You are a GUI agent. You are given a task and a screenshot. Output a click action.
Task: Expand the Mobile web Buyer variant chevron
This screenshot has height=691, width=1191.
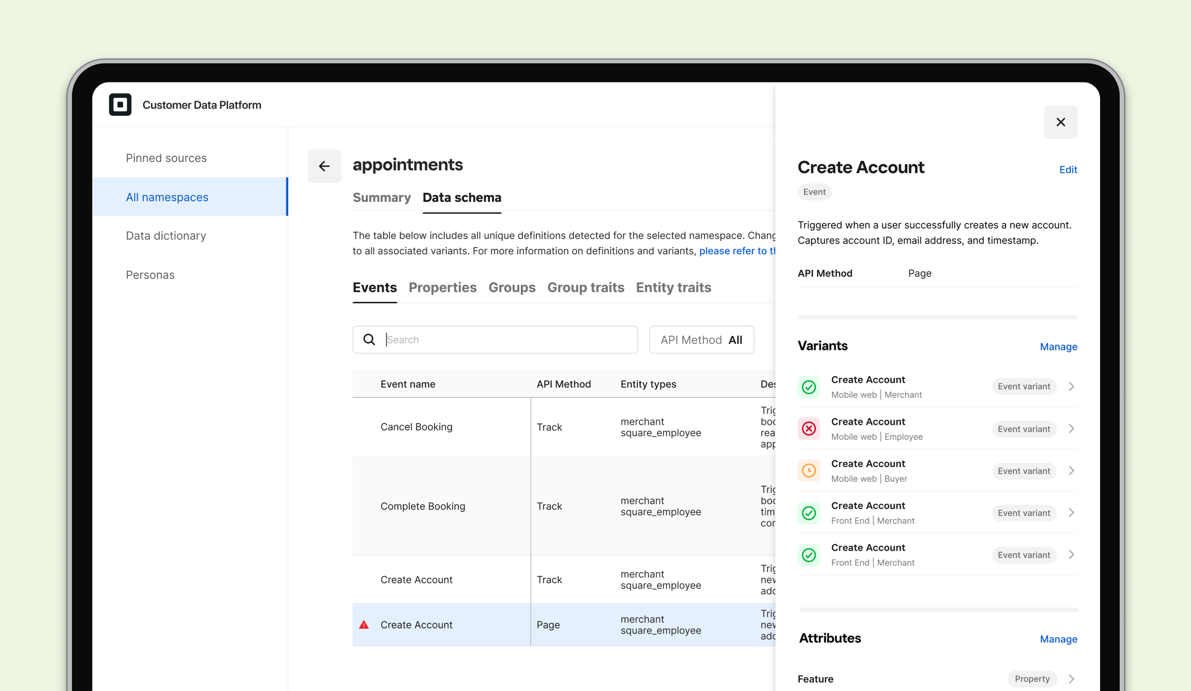coord(1071,471)
